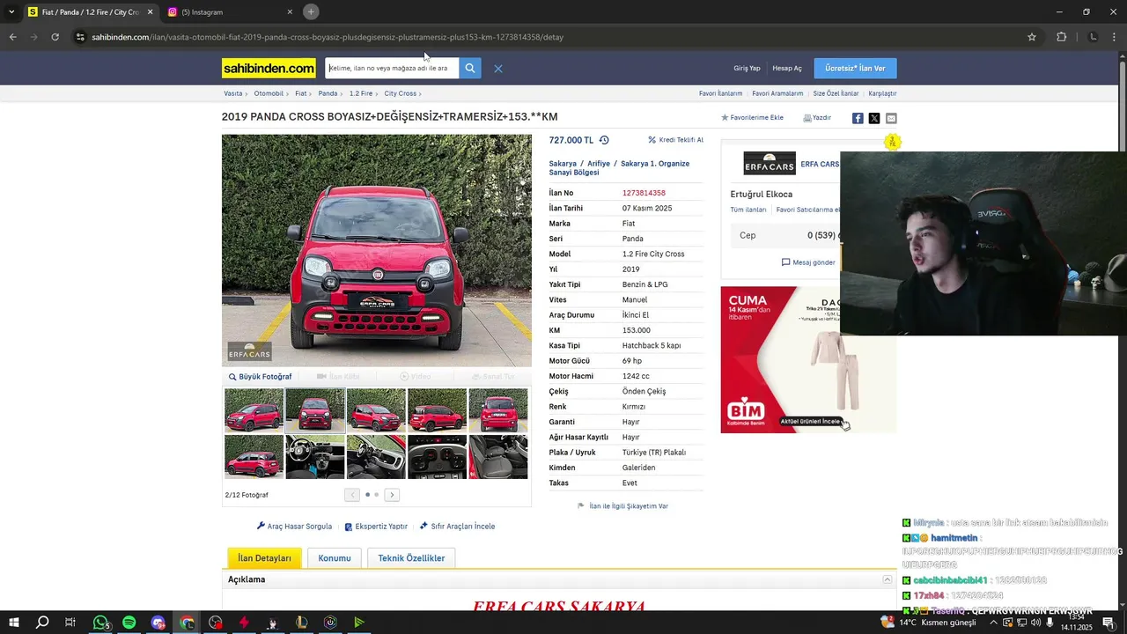
Task: Click Giriş Yap login link
Action: 747,68
